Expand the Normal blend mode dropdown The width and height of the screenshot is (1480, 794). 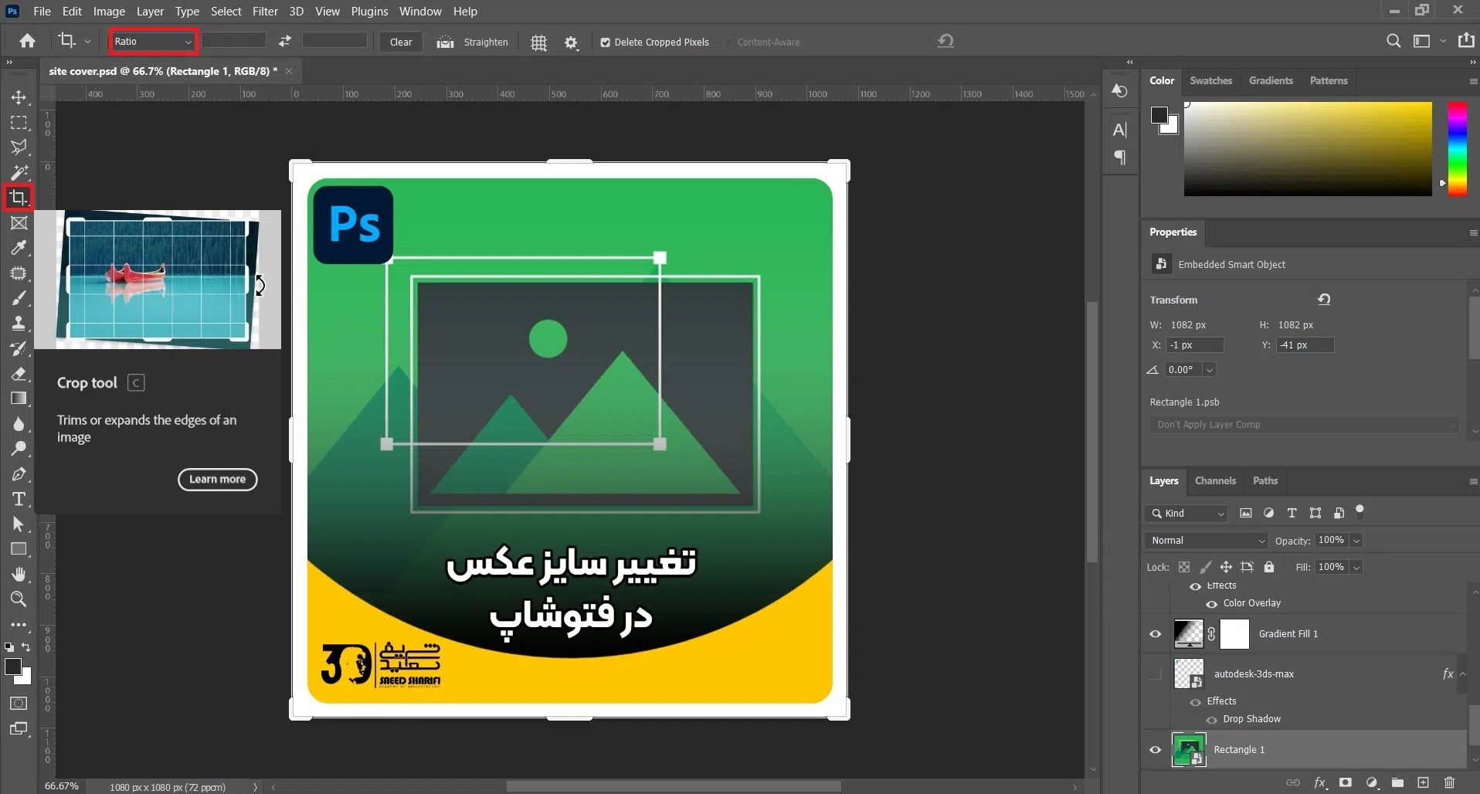(x=1207, y=541)
